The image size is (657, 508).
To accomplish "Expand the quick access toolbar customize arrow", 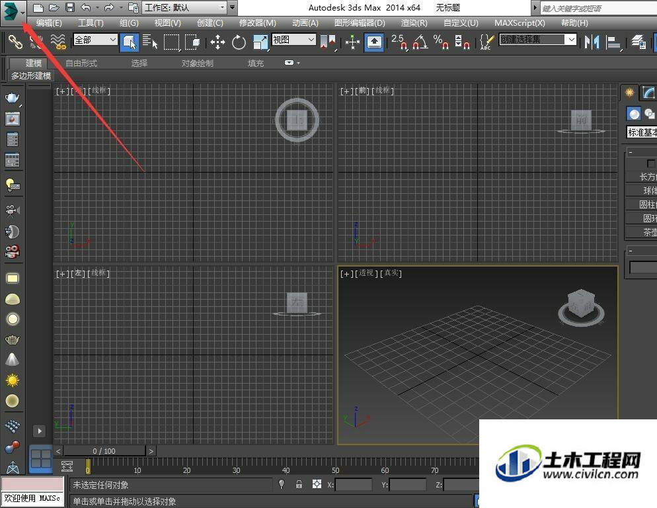I will pos(232,7).
